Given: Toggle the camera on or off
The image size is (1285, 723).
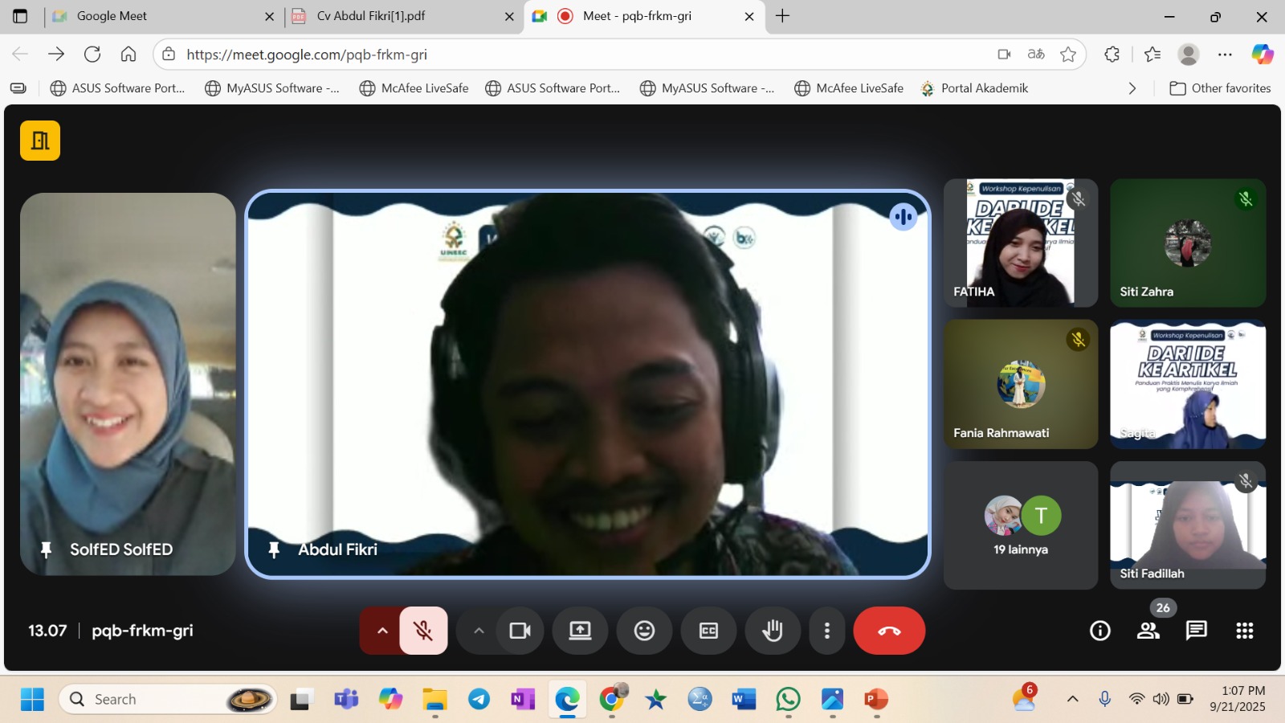Looking at the screenshot, I should [520, 631].
